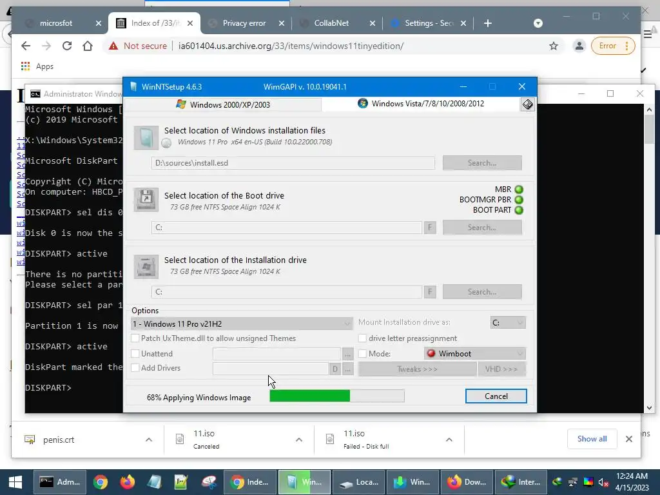Enable the Mode checkbox
The height and width of the screenshot is (495, 660).
point(362,354)
